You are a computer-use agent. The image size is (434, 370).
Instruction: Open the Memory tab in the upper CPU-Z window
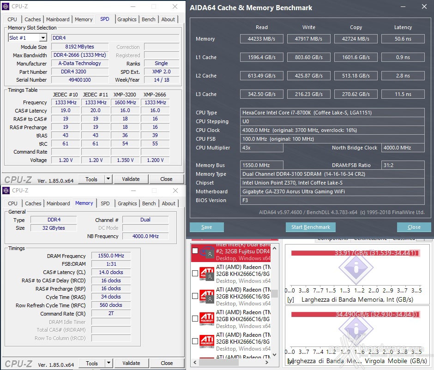click(x=83, y=19)
